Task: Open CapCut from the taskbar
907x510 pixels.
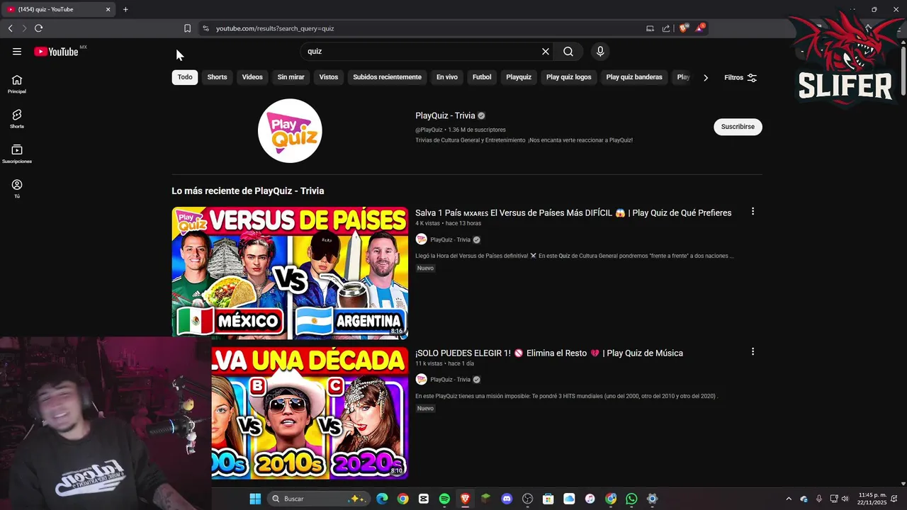Action: pyautogui.click(x=424, y=499)
